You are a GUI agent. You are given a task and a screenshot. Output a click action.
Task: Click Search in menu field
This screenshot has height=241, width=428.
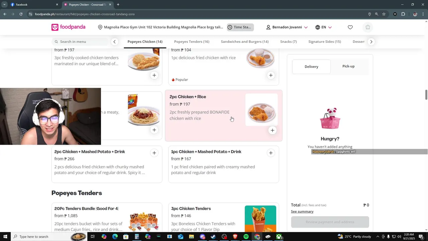80,42
